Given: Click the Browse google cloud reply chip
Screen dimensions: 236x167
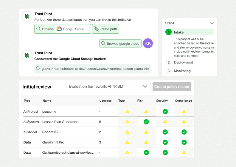Looking at the screenshot, I should pos(120,44).
